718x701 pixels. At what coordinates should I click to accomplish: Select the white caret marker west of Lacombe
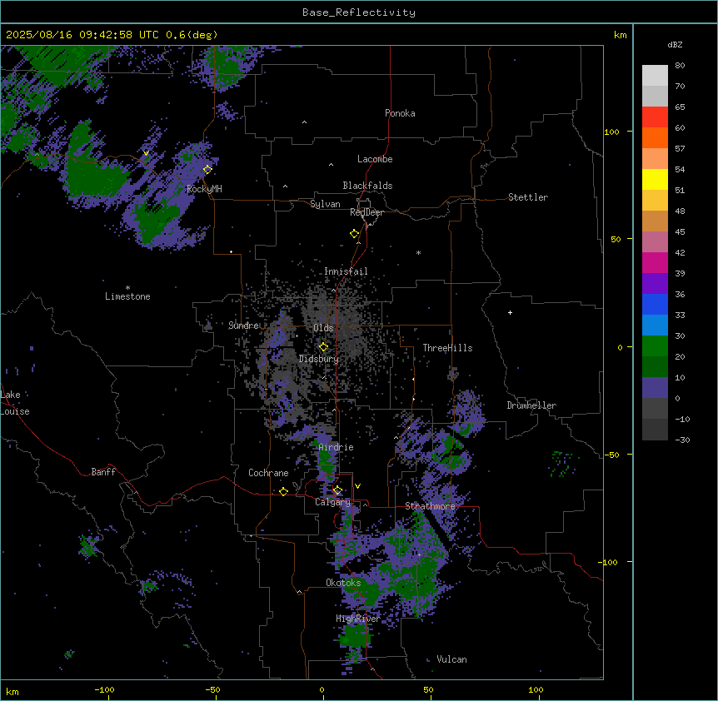(x=331, y=165)
